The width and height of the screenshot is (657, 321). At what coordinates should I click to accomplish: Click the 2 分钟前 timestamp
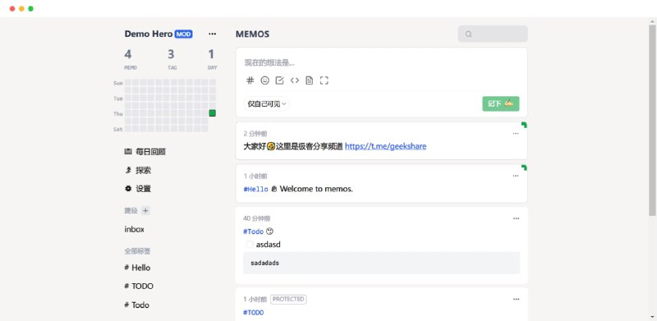pos(255,134)
